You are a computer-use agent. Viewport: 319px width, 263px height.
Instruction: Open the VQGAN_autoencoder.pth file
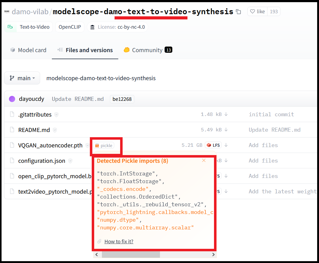click(50, 146)
